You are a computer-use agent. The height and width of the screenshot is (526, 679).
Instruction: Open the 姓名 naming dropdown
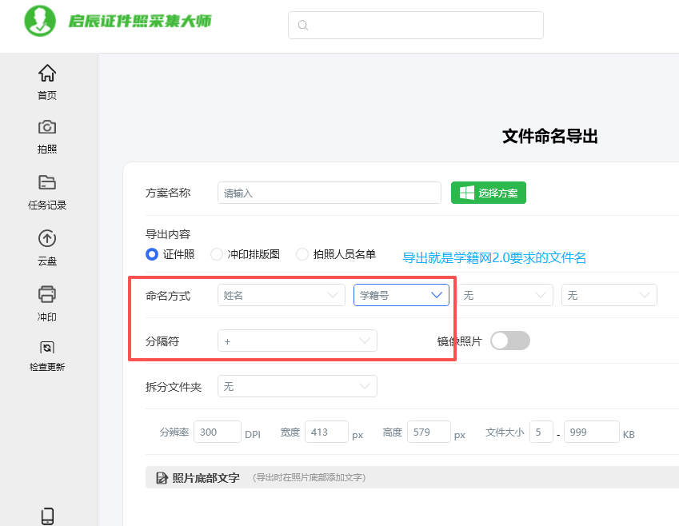pyautogui.click(x=282, y=295)
